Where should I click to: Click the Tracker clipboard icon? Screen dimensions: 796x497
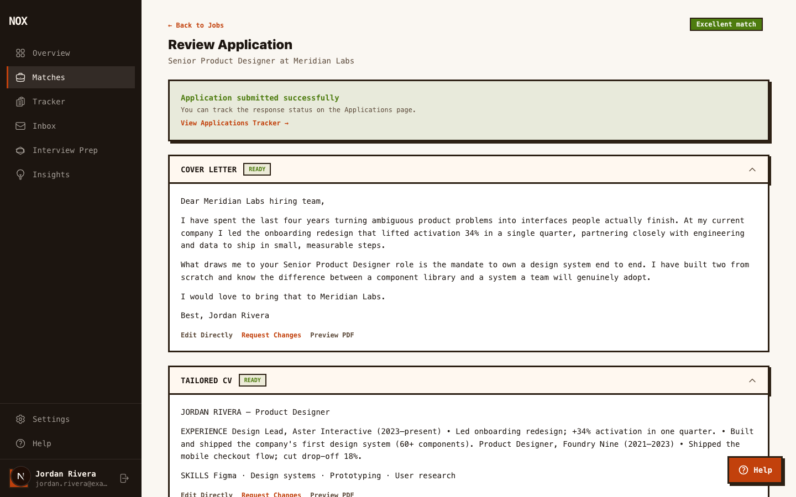point(20,102)
